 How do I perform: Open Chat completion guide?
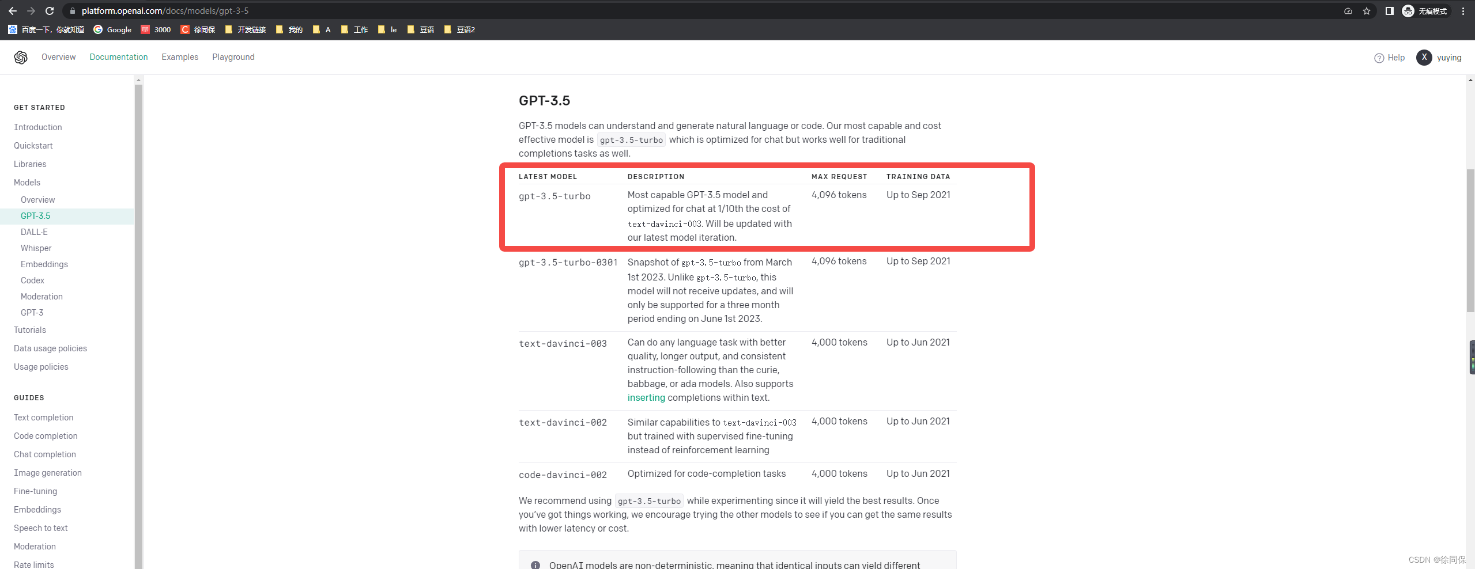(x=45, y=454)
